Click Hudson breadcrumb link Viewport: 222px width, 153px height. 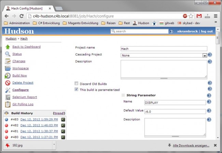(11, 39)
